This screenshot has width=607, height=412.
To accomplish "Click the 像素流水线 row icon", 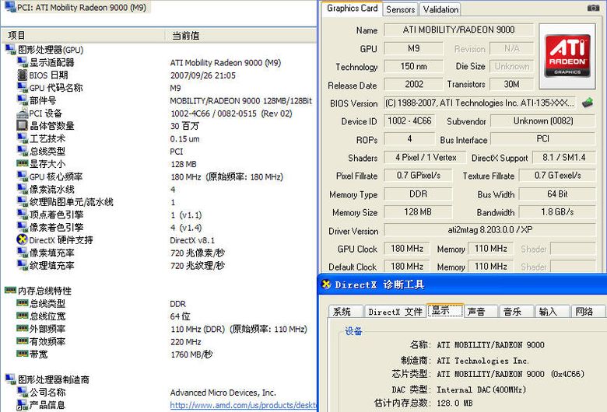I will click(22, 189).
